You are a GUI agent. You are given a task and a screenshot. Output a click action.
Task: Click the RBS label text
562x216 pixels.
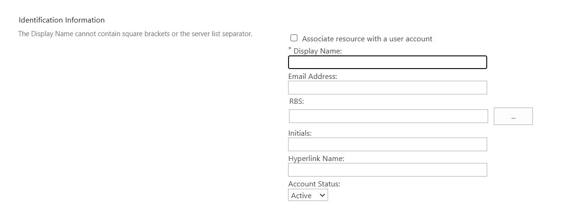[x=296, y=101]
